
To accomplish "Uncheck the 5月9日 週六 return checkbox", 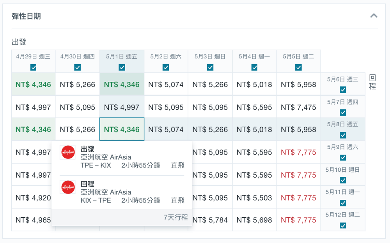I will click(343, 158).
